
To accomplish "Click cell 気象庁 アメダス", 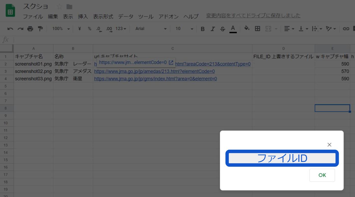I will click(73, 72).
